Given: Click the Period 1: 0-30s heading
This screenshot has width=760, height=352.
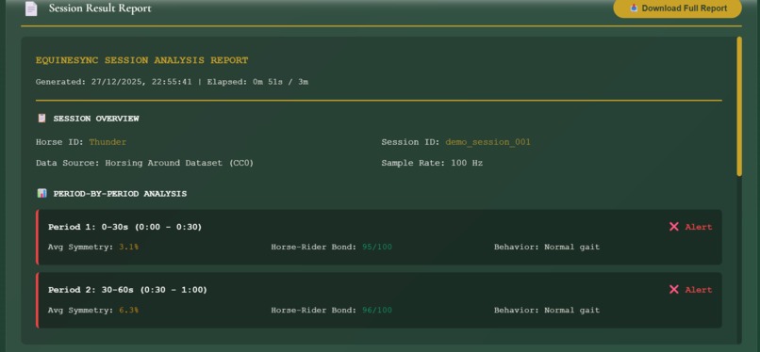Looking at the screenshot, I should tap(125, 227).
